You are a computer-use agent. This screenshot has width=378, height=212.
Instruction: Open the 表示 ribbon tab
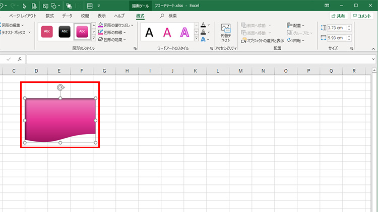click(x=102, y=16)
